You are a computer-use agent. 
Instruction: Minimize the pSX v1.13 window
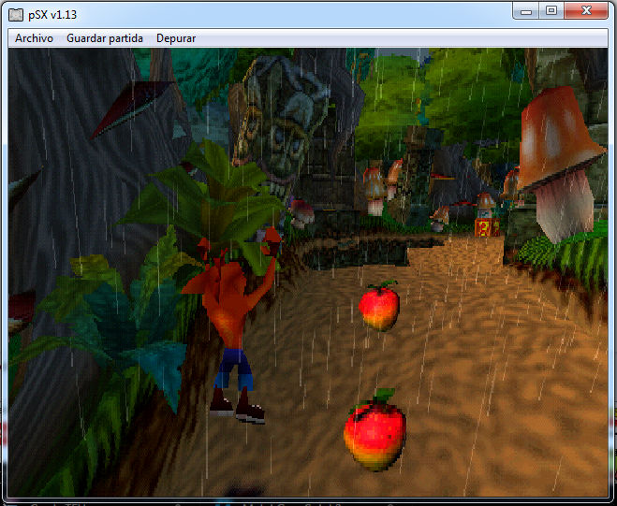click(526, 11)
